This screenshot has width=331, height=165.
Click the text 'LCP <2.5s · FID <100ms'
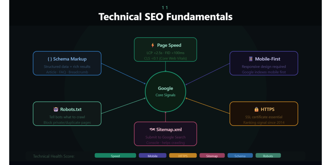tap(165, 53)
